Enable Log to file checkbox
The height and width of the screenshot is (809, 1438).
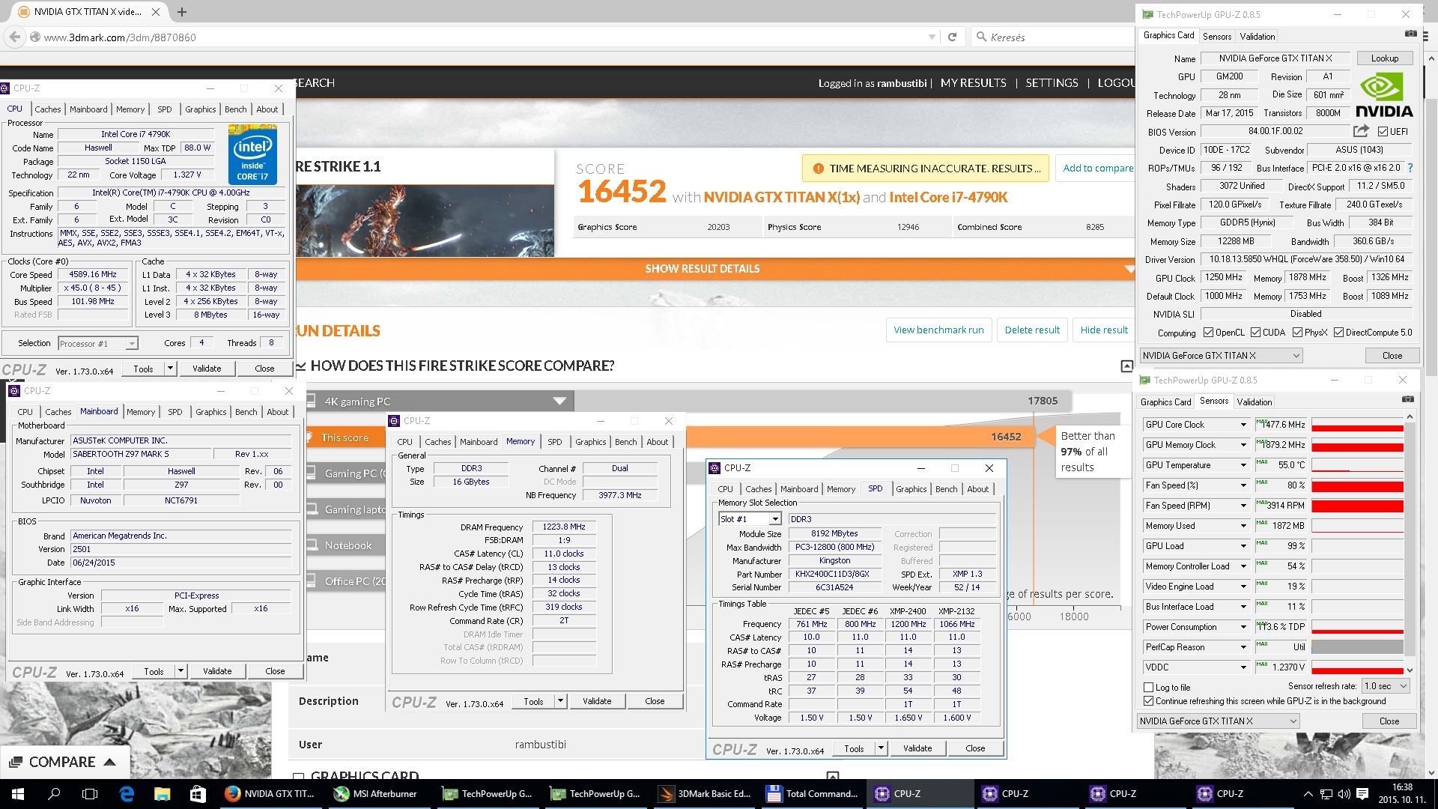[1148, 687]
